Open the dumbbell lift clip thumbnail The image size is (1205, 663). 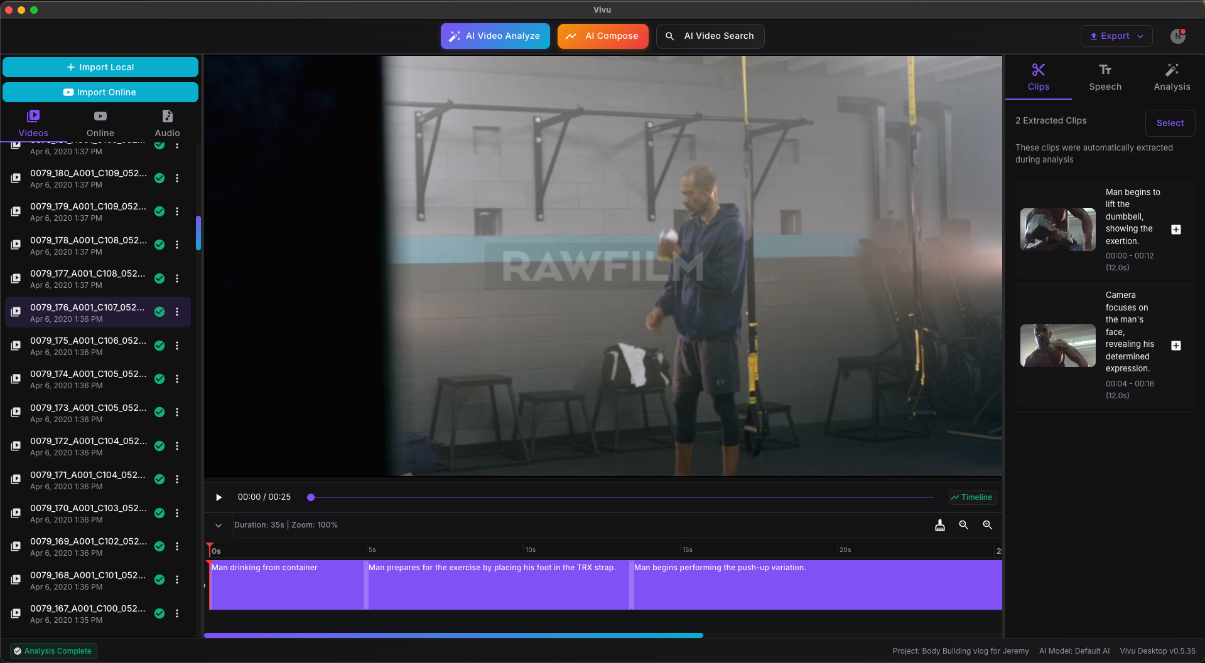[x=1057, y=230]
